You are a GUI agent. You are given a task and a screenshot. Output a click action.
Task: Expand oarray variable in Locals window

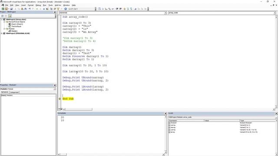point(169,125)
